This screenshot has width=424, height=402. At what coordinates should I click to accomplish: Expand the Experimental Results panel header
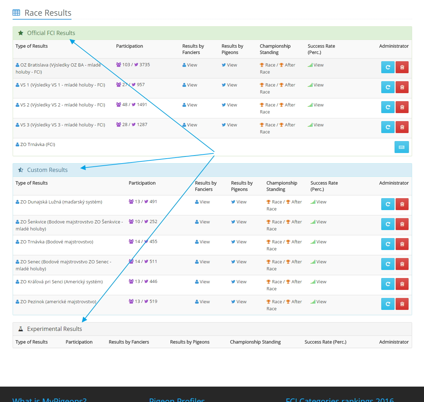(54, 329)
